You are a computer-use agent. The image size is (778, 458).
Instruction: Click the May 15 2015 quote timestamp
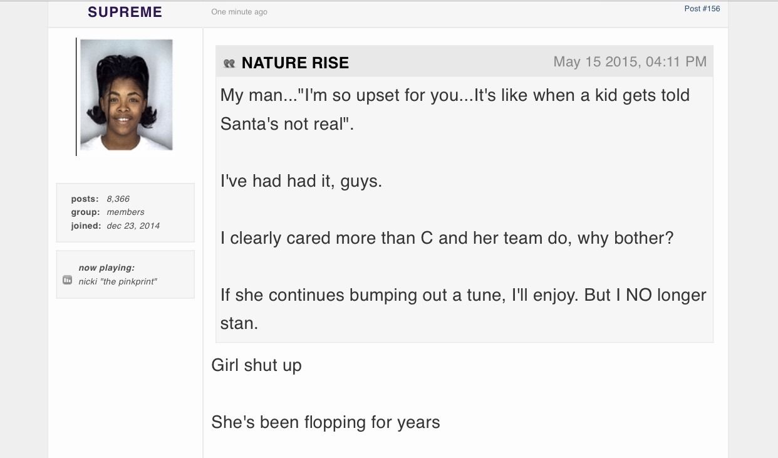coord(630,61)
